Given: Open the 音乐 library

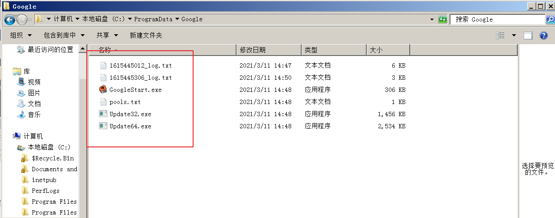Looking at the screenshot, I should (34, 114).
